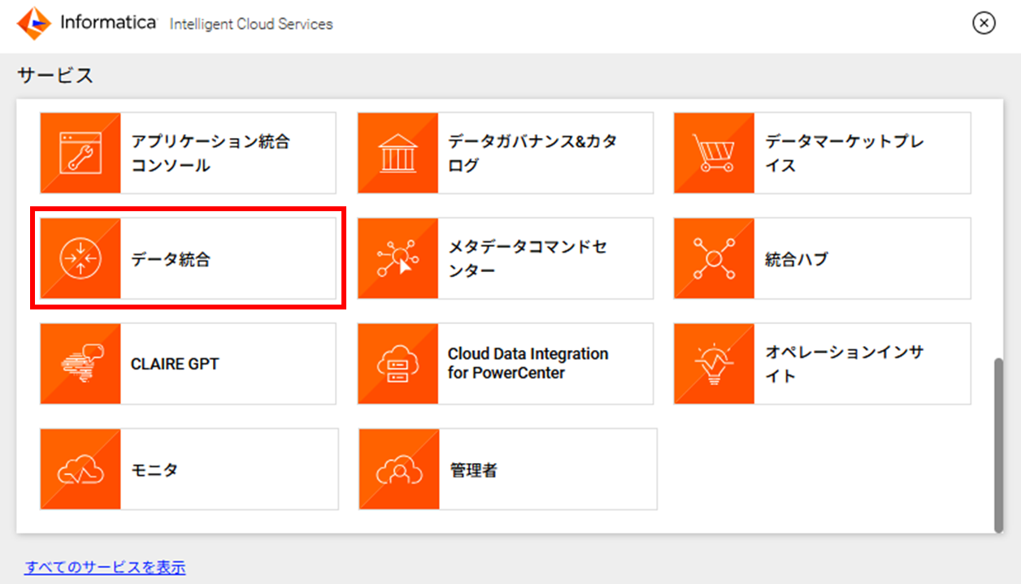Click the Cloud Data Integration for PowerCenter cloud icon
Viewport: 1021px width, 584px height.
tap(398, 364)
